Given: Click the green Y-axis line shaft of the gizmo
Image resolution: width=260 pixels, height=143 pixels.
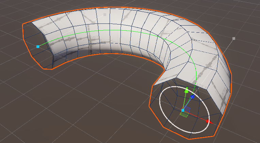Looking at the screenshot, I should click(x=184, y=101).
